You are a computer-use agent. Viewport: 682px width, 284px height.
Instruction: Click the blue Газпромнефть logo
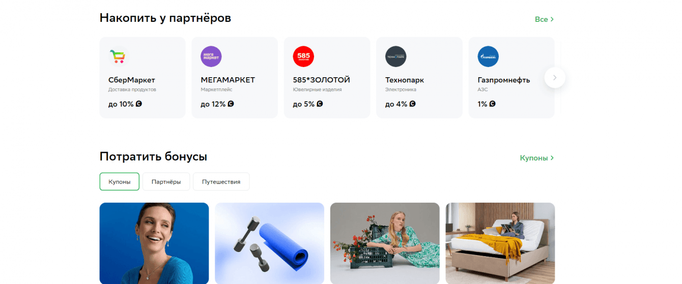pos(488,56)
